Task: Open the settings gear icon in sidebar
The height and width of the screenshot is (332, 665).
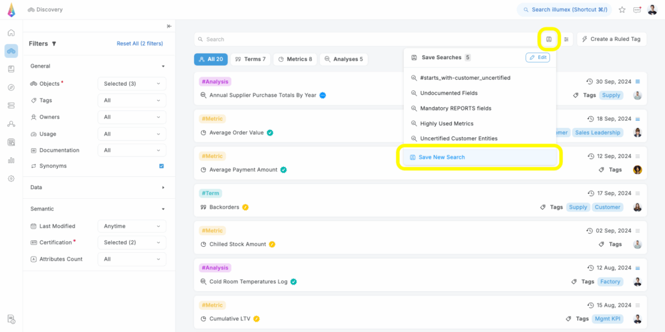Action: [11, 179]
